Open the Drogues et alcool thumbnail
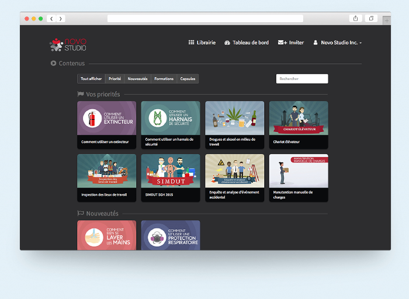The image size is (409, 299). click(x=235, y=118)
